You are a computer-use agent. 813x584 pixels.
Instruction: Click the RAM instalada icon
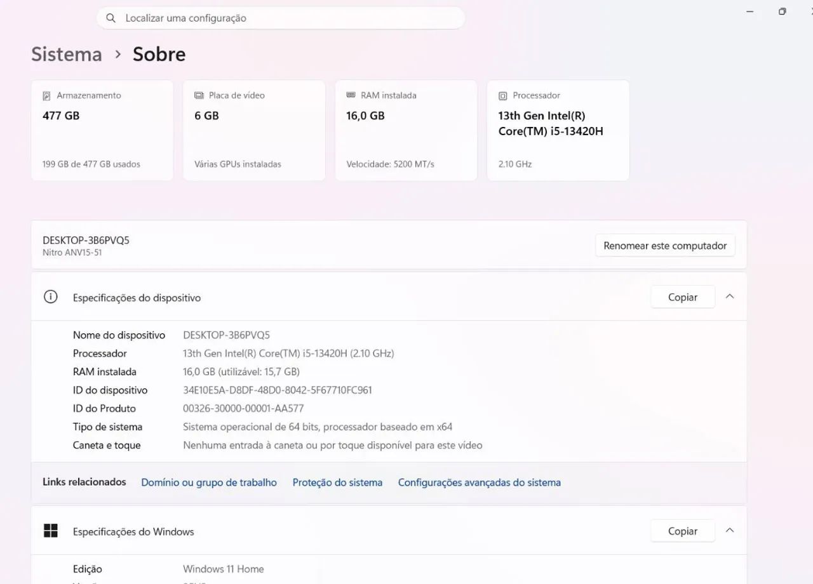pyautogui.click(x=351, y=95)
